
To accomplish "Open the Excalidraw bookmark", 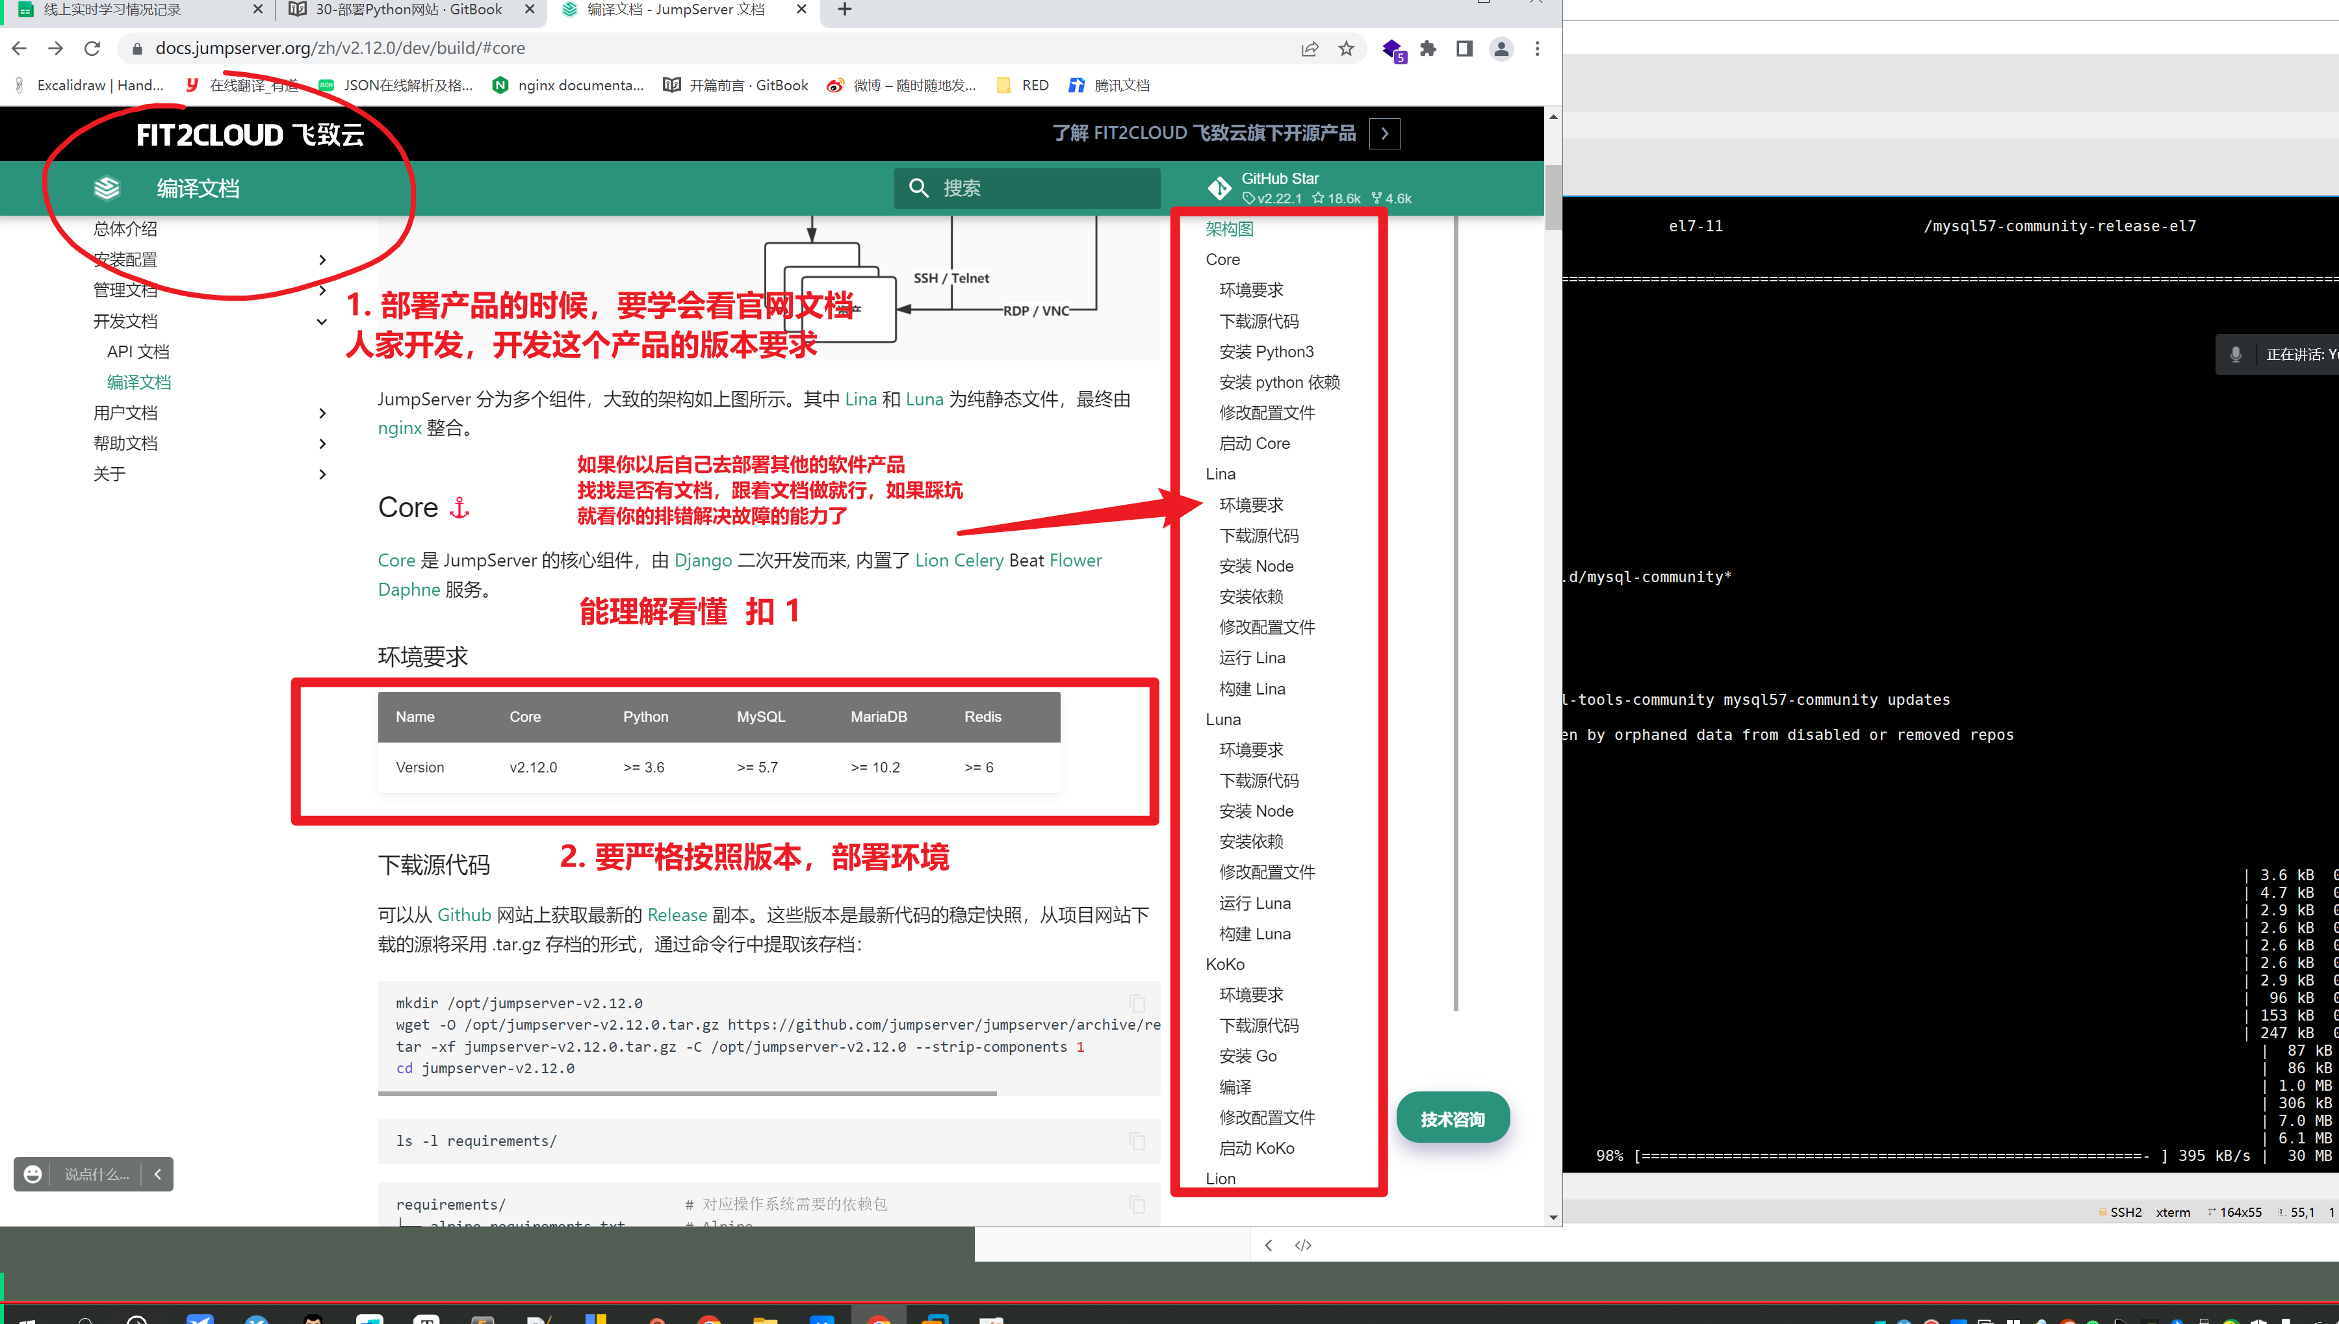I will (88, 86).
